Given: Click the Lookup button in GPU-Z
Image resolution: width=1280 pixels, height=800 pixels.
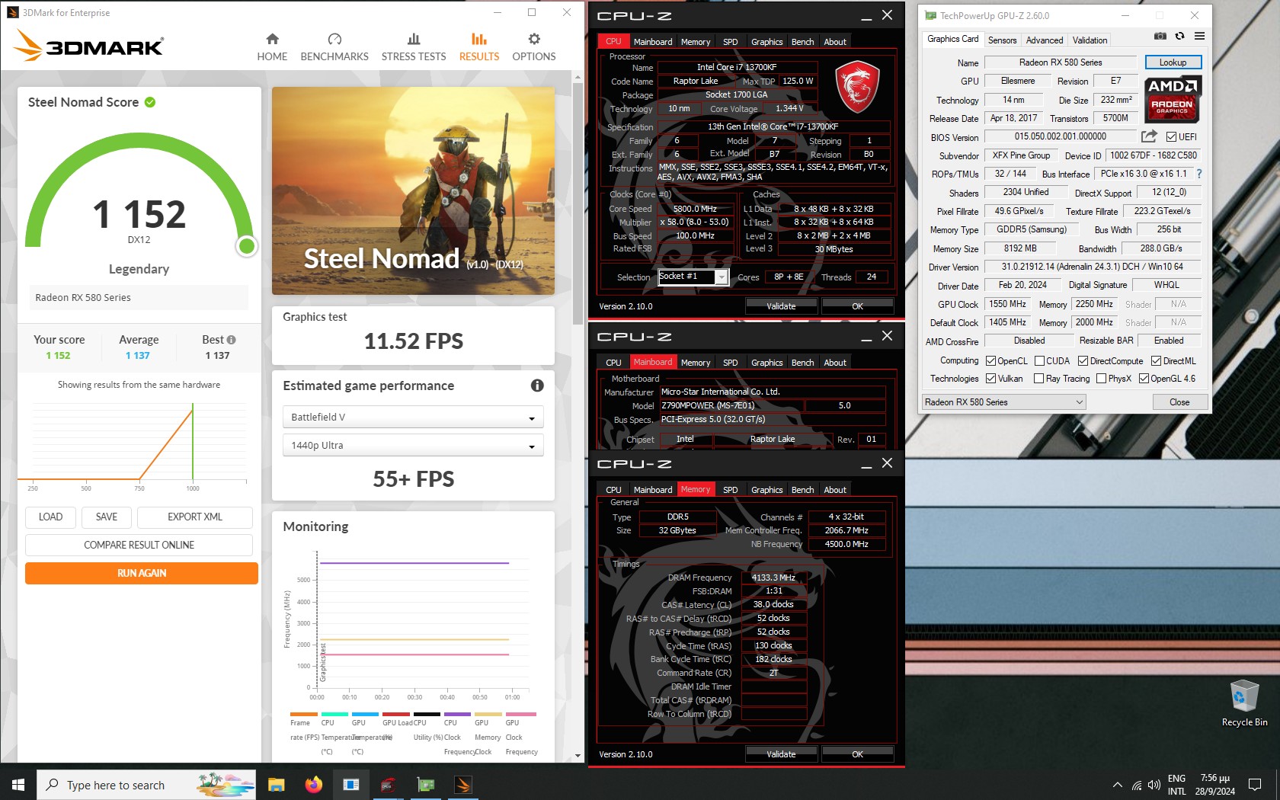Looking at the screenshot, I should click(1173, 62).
